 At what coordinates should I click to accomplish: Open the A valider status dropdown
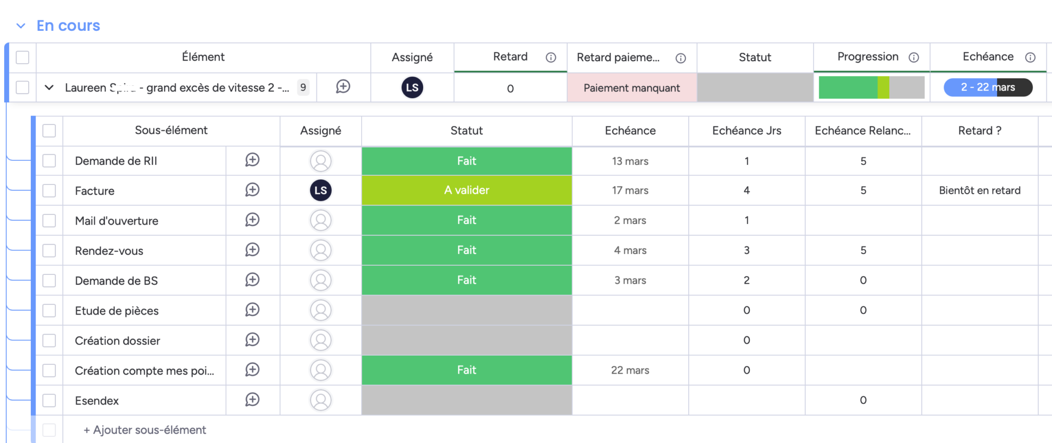(x=466, y=190)
